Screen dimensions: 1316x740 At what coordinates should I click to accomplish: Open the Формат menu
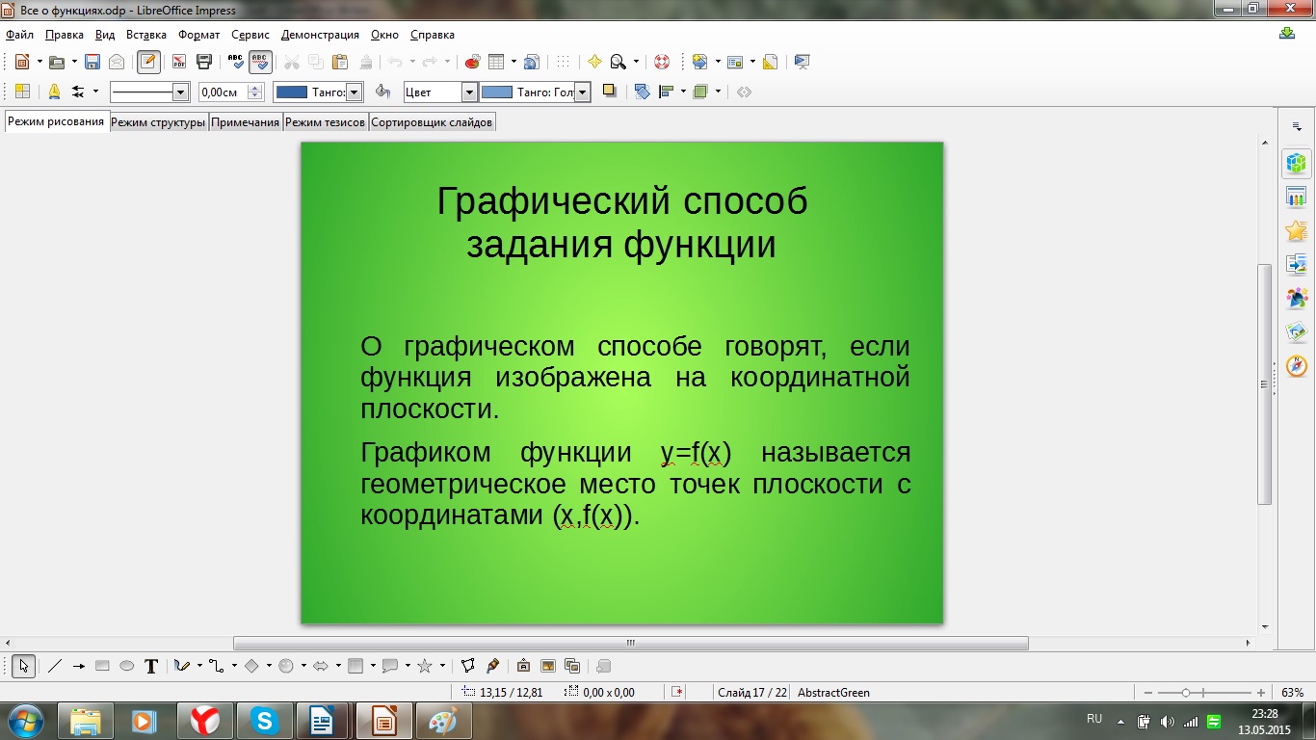click(x=198, y=35)
